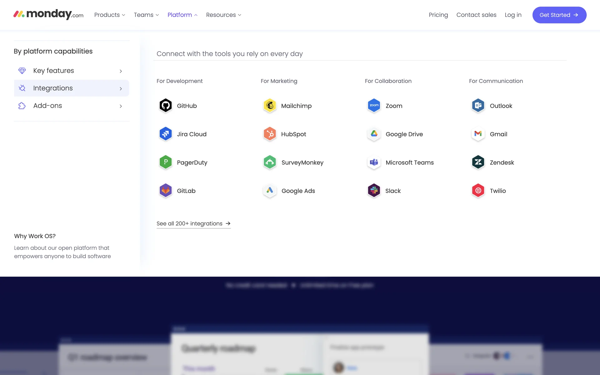Open the Twilio red icon
Image resolution: width=600 pixels, height=375 pixels.
[478, 191]
